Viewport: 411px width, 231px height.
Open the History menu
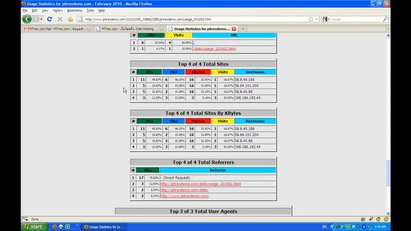coord(57,10)
